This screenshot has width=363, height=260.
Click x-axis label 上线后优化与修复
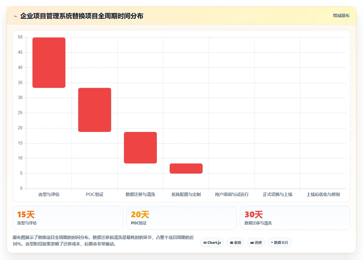click(323, 194)
